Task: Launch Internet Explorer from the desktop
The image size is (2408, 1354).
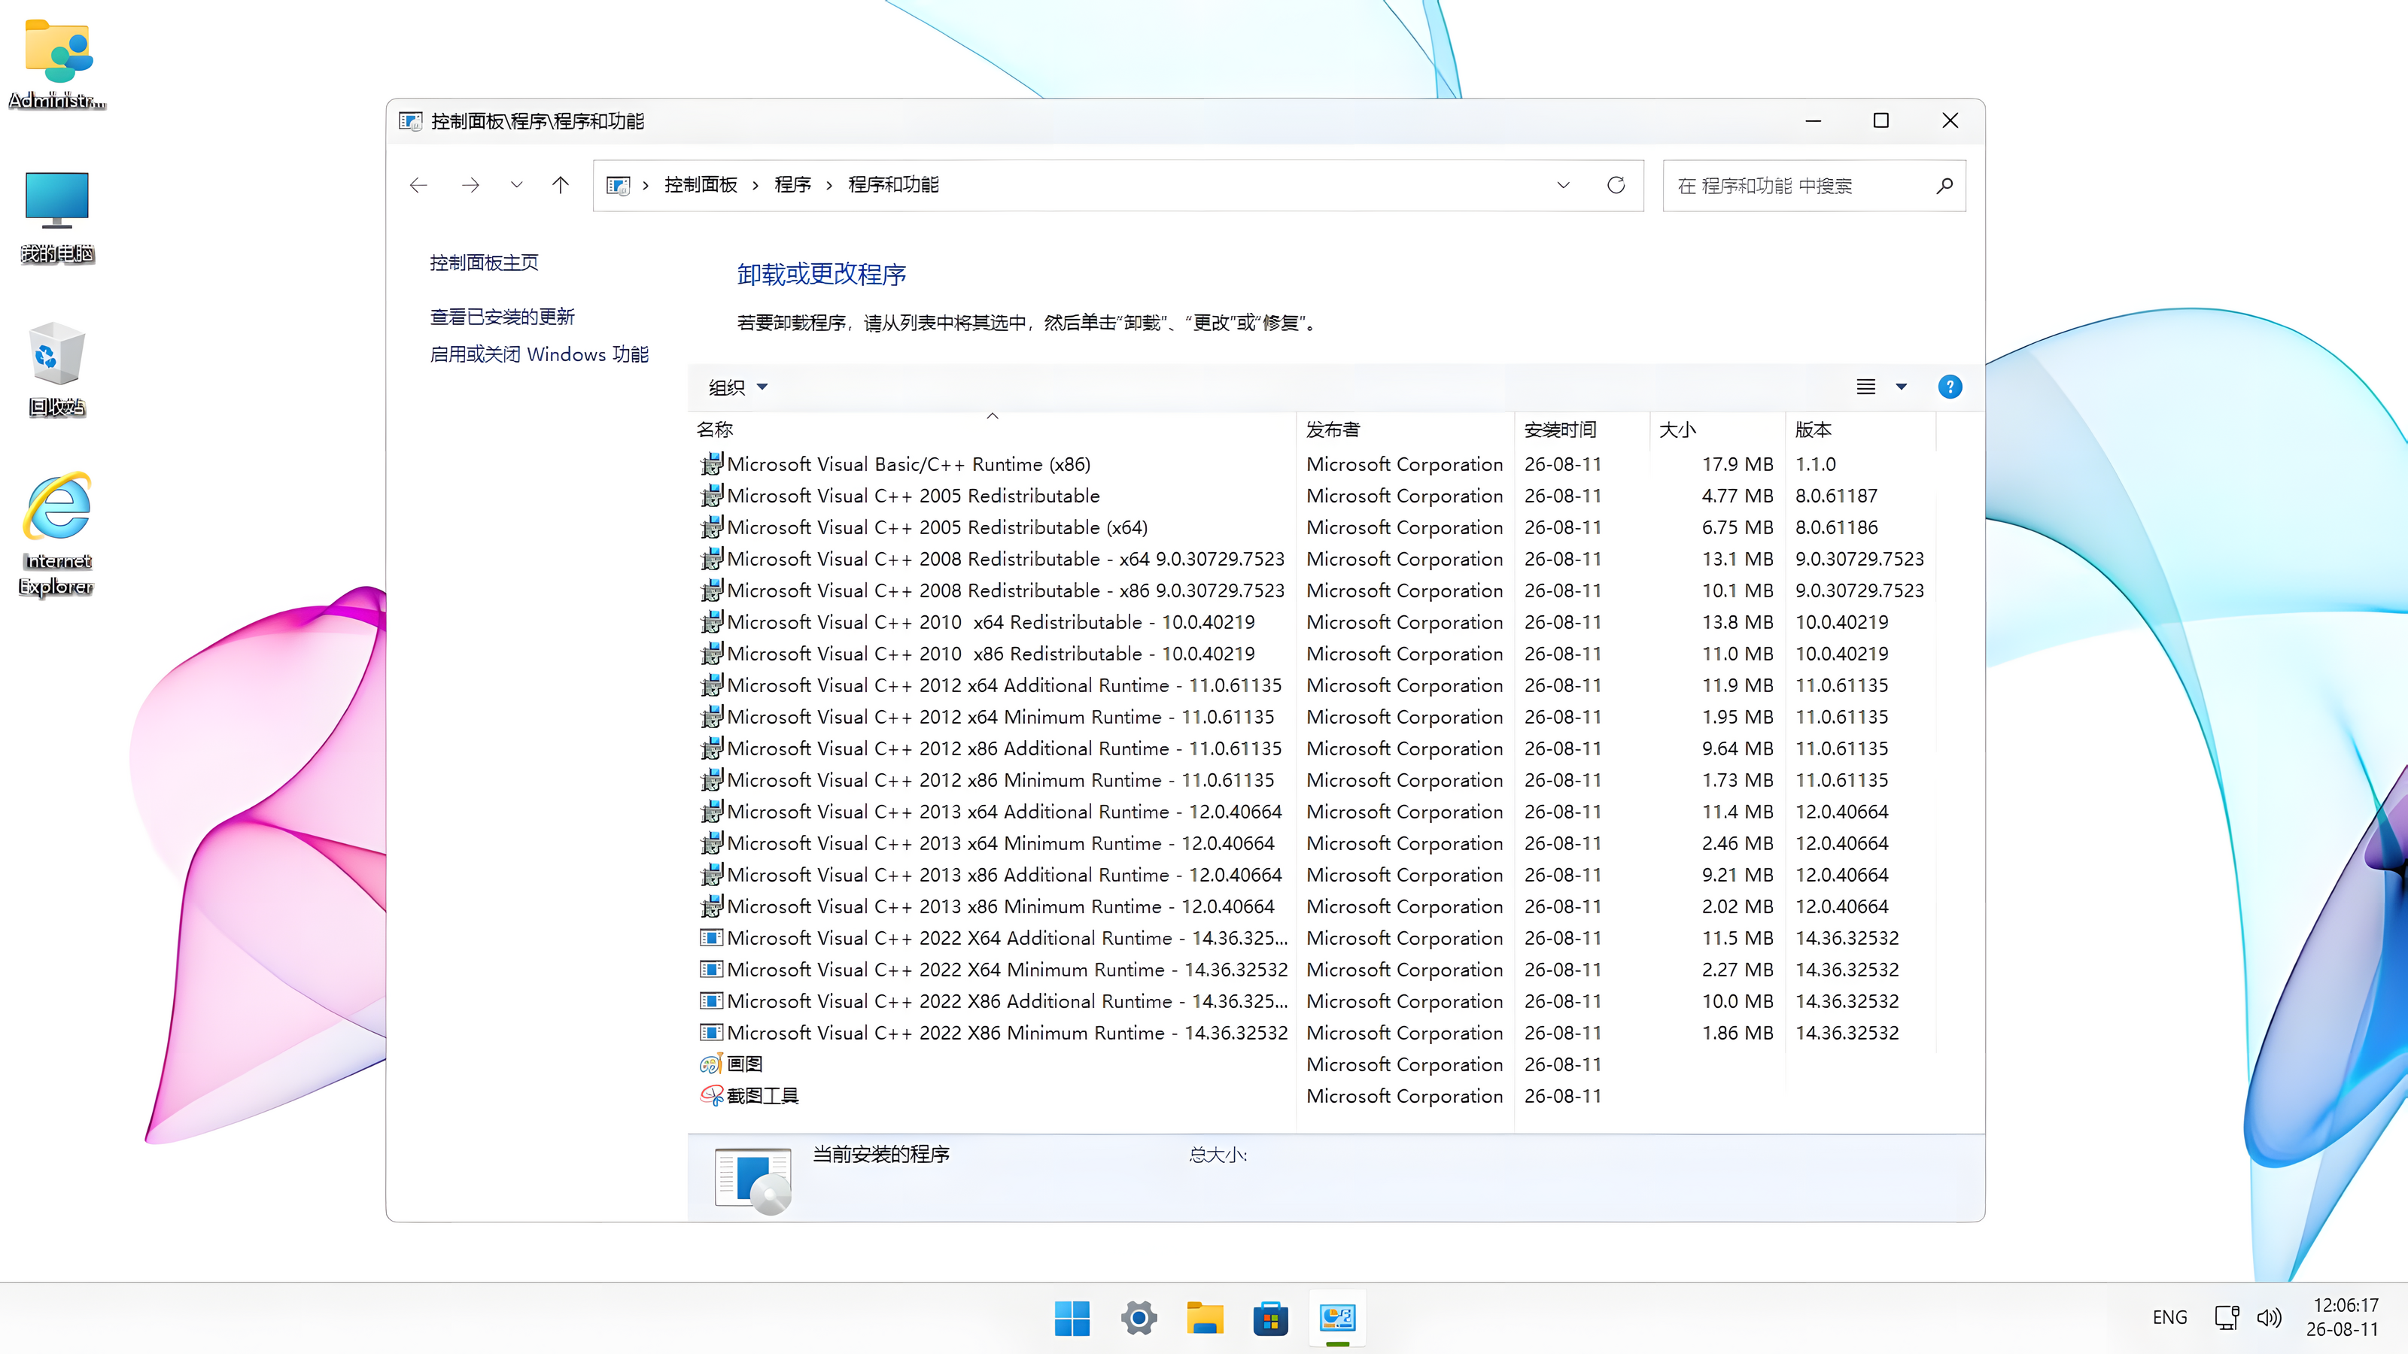Action: point(57,535)
